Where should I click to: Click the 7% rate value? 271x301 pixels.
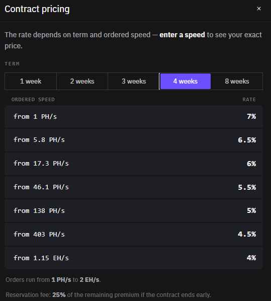(x=251, y=116)
